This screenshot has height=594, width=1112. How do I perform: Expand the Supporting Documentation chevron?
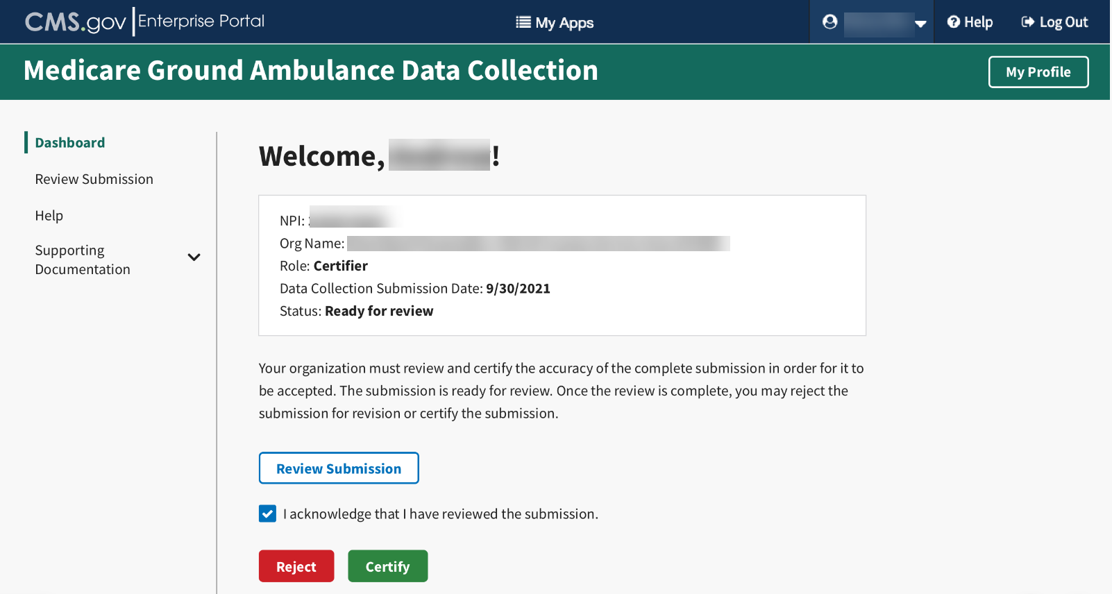[x=194, y=257]
